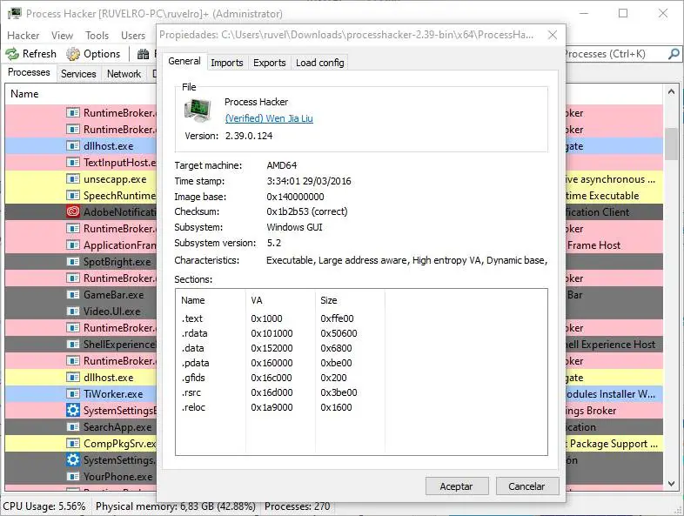Click the SystemSettings.exe gear icon
This screenshot has height=516, width=684.
[x=73, y=460]
